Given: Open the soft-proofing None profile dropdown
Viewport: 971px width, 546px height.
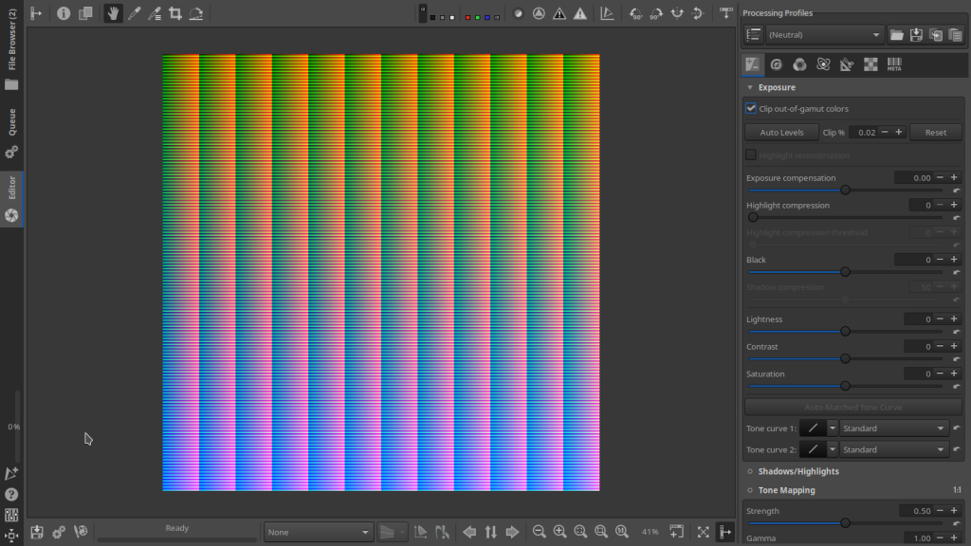Looking at the screenshot, I should [x=319, y=533].
